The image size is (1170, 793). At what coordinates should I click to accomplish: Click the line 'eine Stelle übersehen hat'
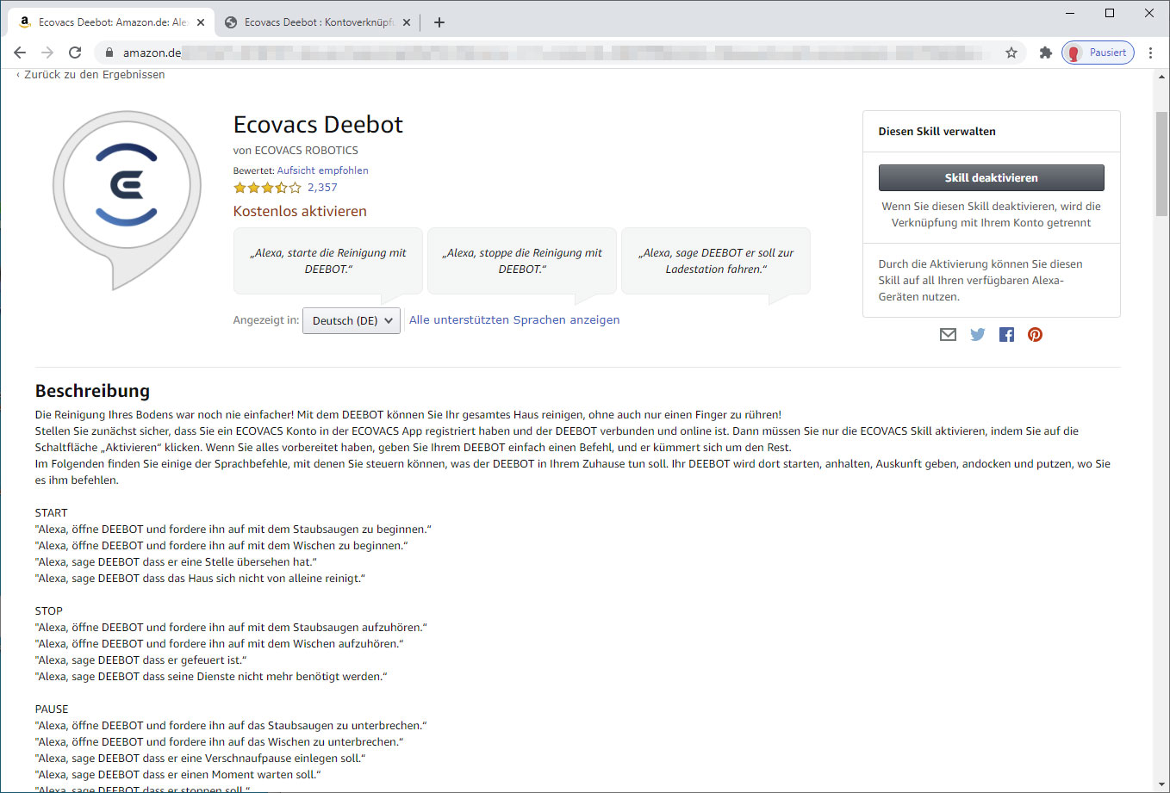pos(176,562)
